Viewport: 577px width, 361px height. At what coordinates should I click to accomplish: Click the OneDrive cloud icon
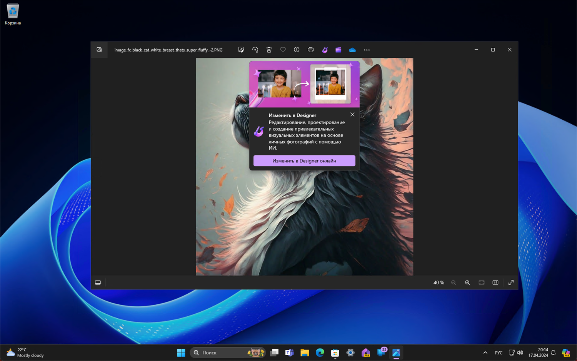(352, 50)
